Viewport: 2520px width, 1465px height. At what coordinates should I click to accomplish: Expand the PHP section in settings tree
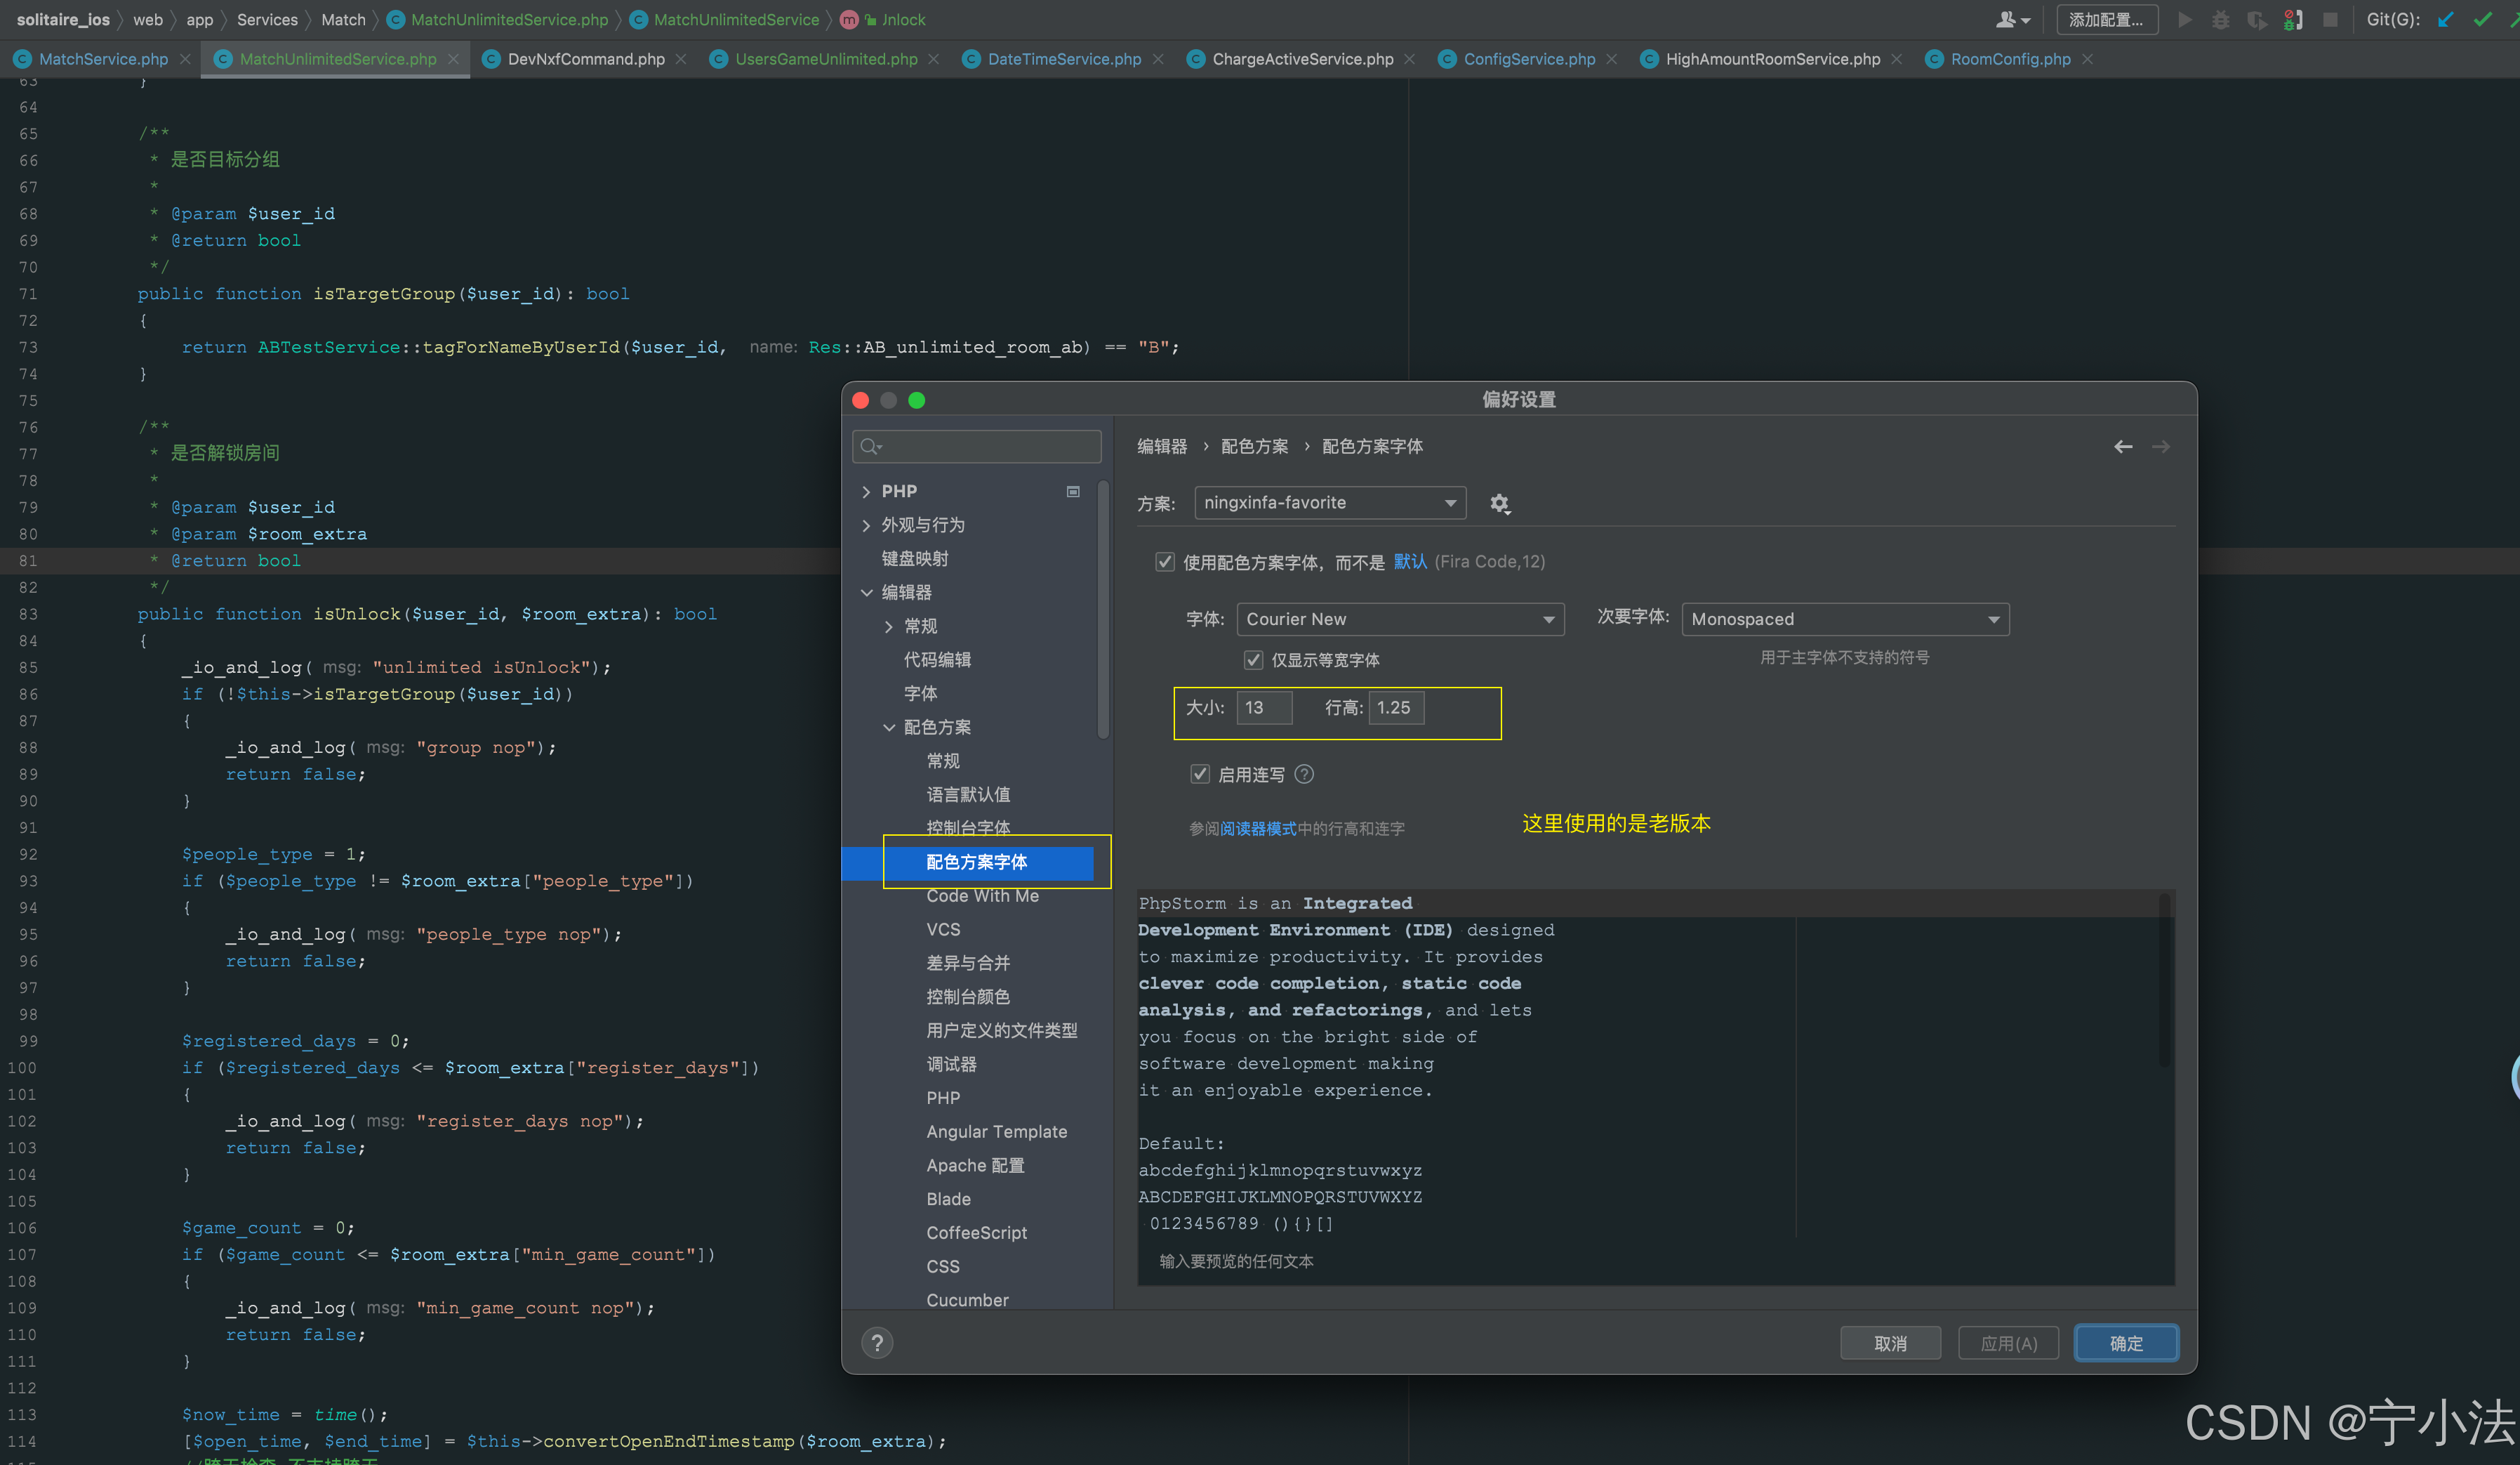[866, 490]
